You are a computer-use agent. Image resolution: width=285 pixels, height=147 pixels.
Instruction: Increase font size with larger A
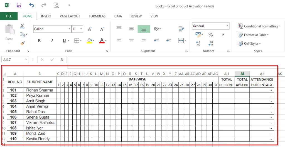pos(90,29)
